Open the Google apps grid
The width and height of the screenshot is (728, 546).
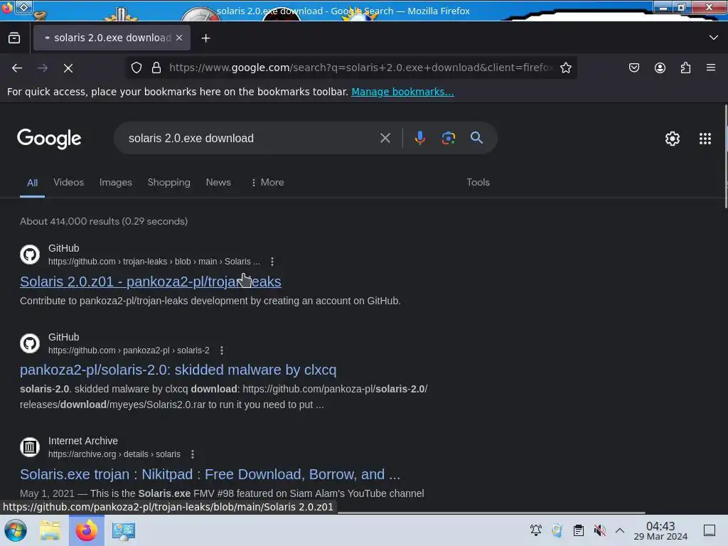[705, 139]
